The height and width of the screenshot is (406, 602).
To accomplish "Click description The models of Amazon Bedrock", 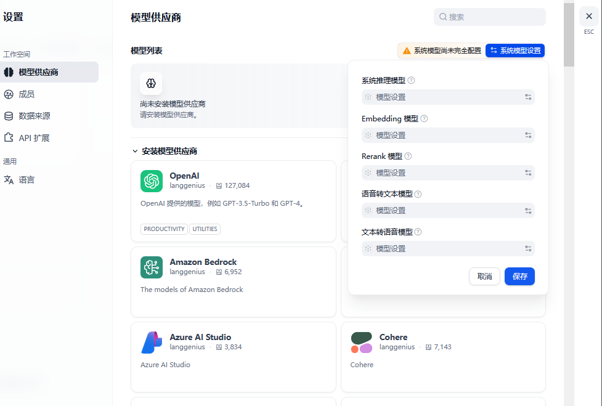I will point(192,290).
